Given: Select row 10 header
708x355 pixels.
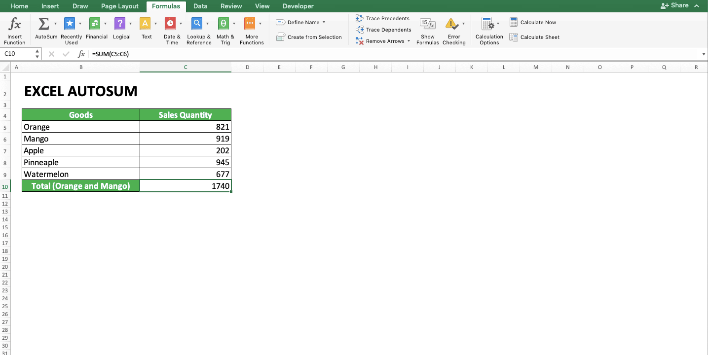Looking at the screenshot, I should click(5, 186).
